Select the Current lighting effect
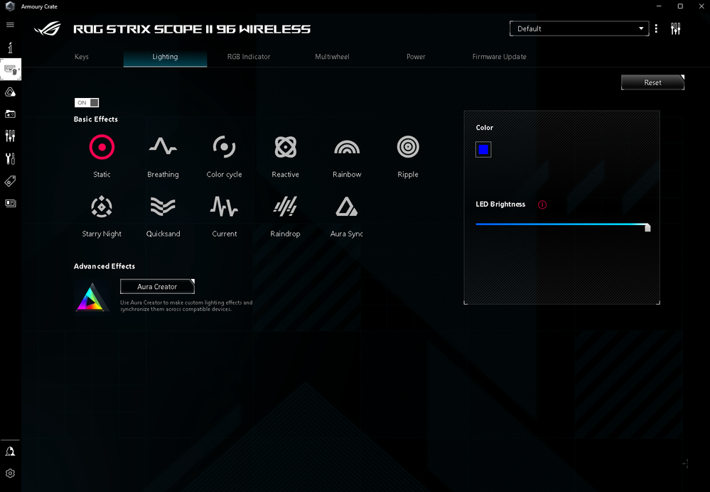This screenshot has height=492, width=710. [224, 216]
